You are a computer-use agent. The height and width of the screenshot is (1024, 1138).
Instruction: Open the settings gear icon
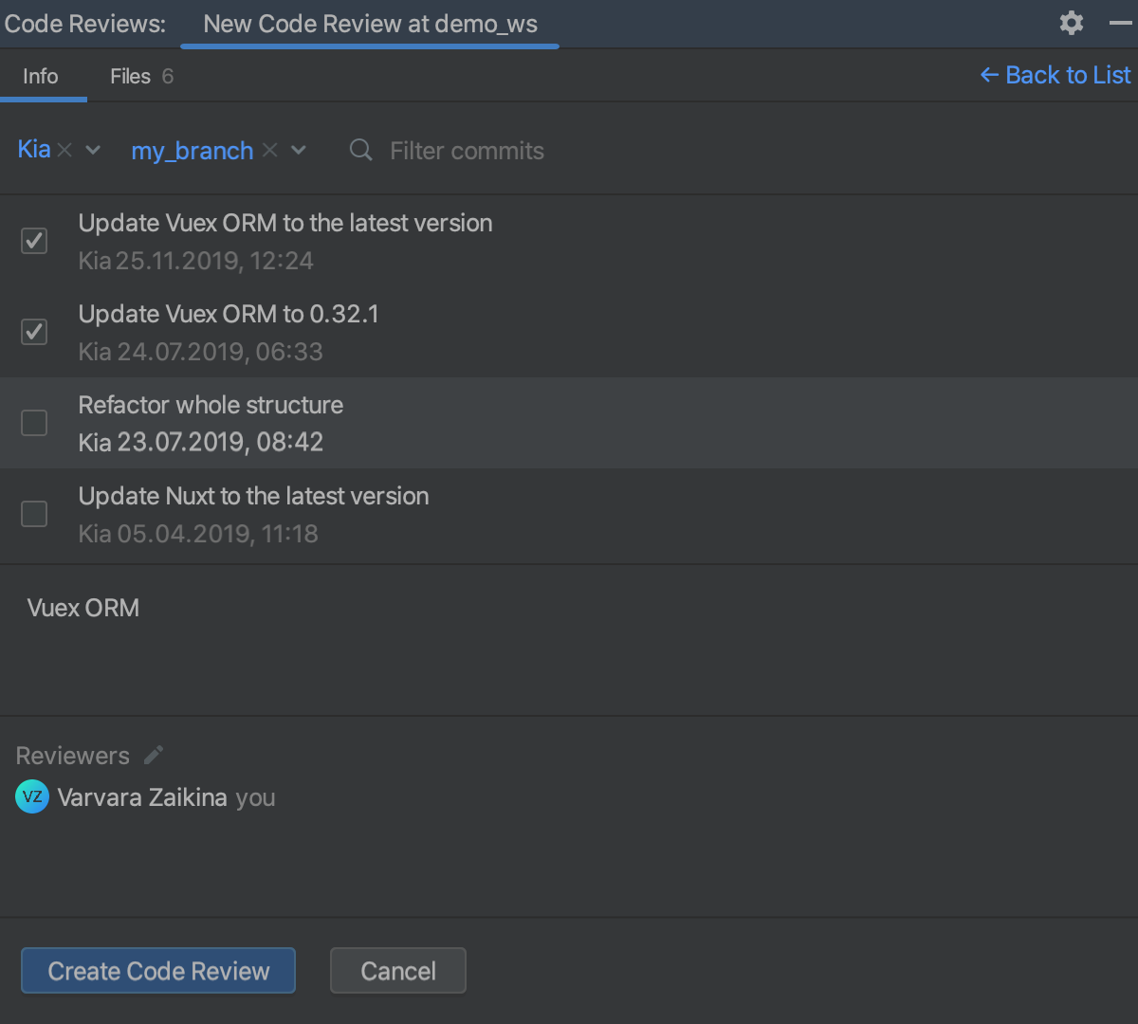coord(1071,23)
